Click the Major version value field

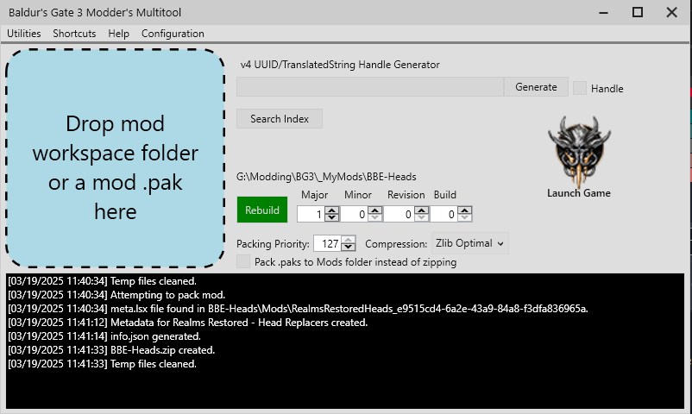point(311,214)
